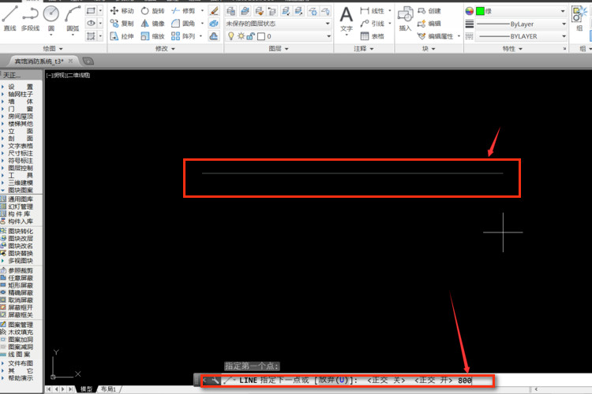The width and height of the screenshot is (592, 394).
Task: Expand the 特性 panel flyout
Action: tap(512, 49)
